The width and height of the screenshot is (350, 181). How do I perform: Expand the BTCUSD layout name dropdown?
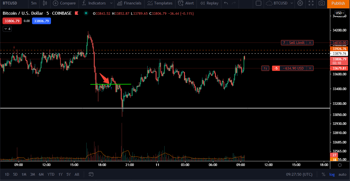tap(292, 3)
